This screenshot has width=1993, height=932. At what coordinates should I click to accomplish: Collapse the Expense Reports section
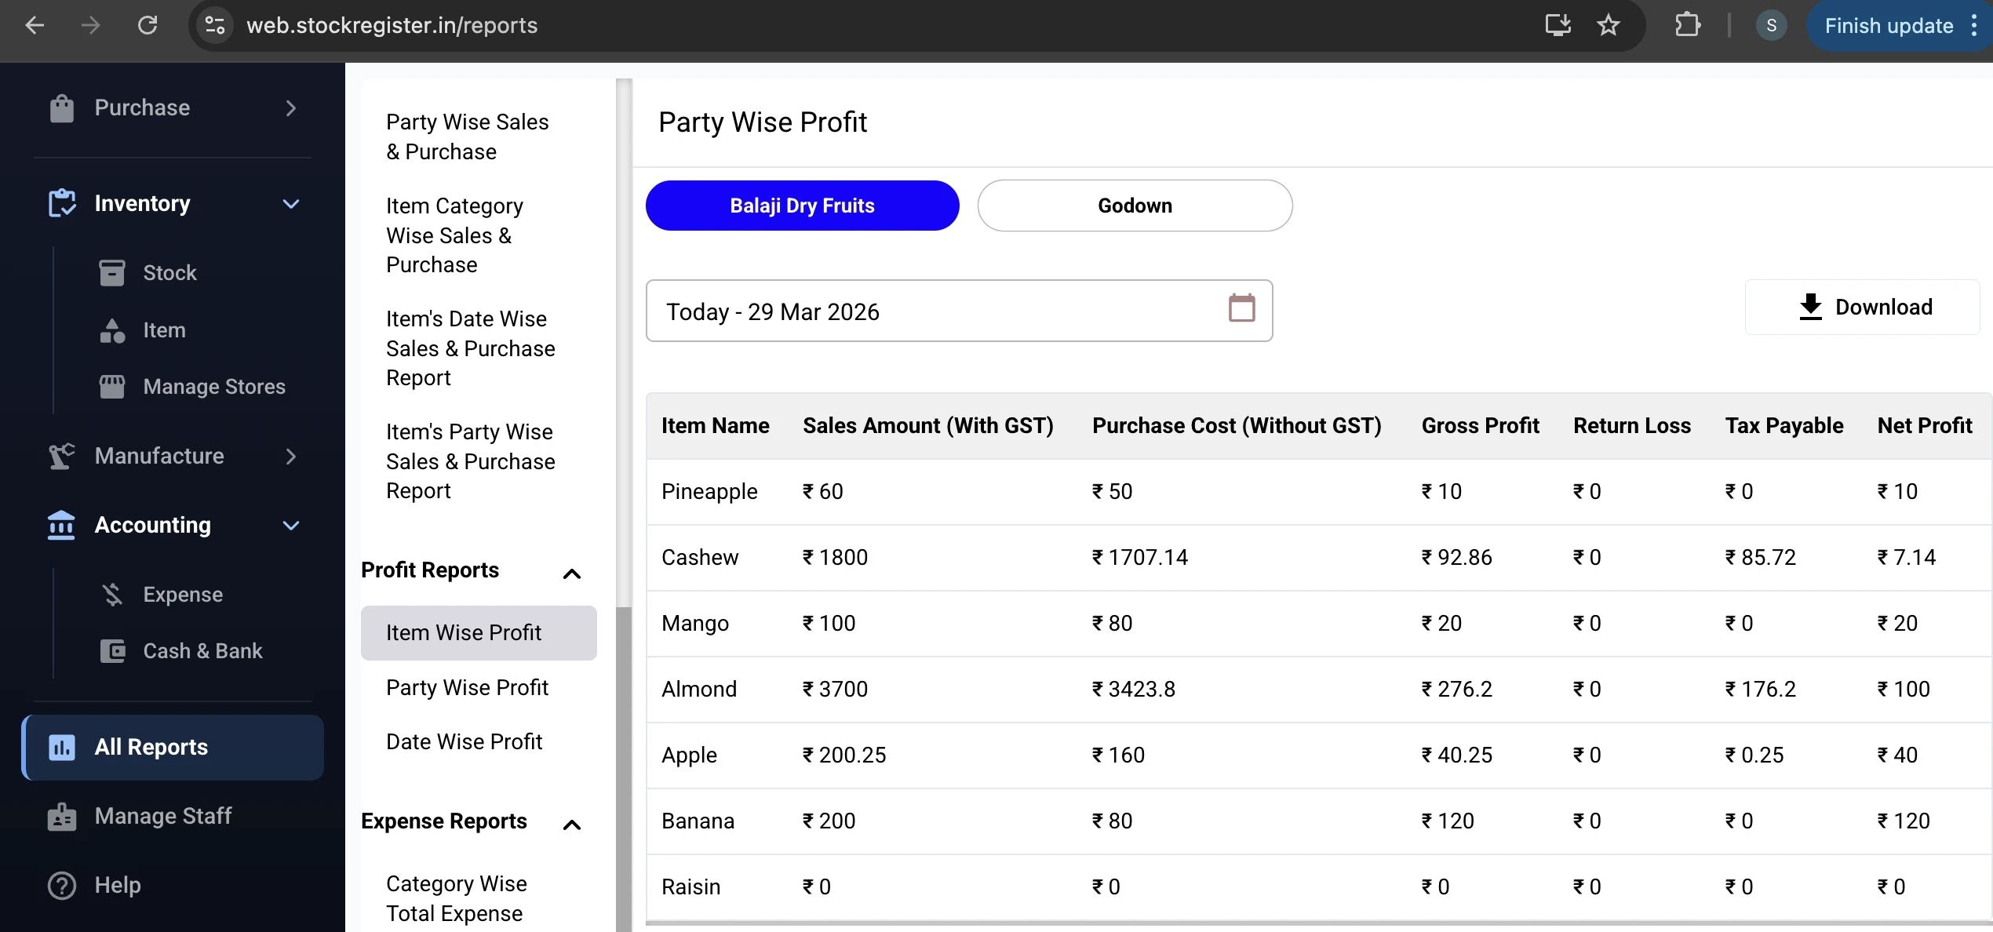coord(571,824)
